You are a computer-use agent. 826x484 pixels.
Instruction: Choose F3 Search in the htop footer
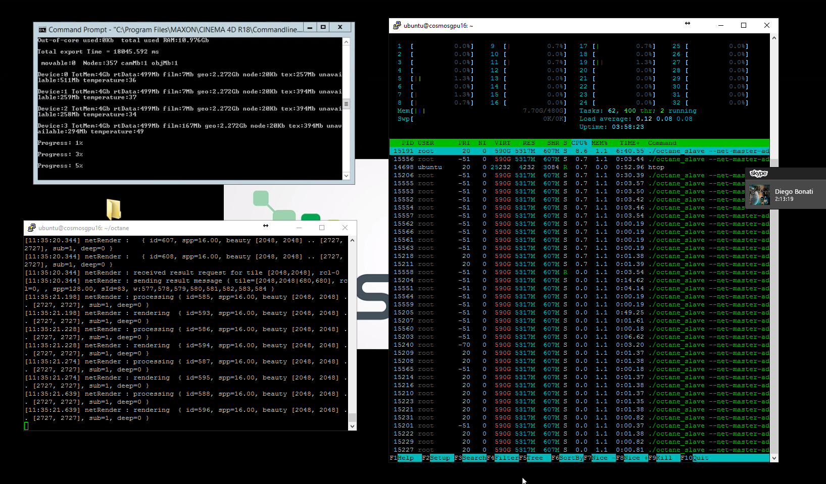click(470, 458)
